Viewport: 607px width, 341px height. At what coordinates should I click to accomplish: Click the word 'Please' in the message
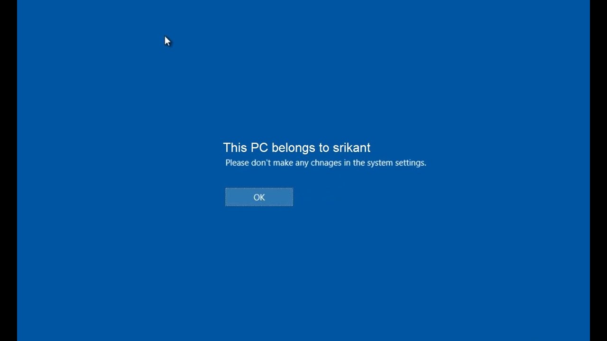(237, 162)
